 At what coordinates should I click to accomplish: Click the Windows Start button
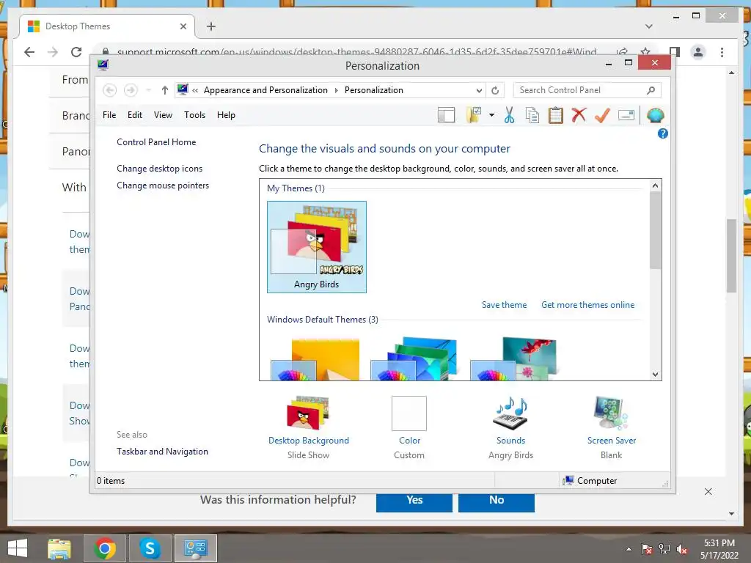click(x=18, y=548)
